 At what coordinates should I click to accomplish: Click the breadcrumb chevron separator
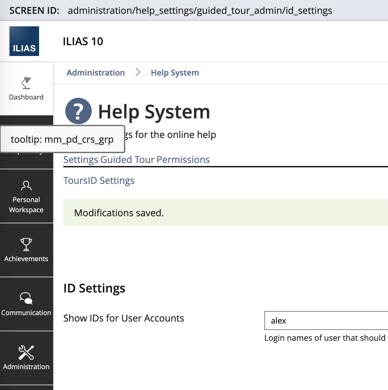138,72
